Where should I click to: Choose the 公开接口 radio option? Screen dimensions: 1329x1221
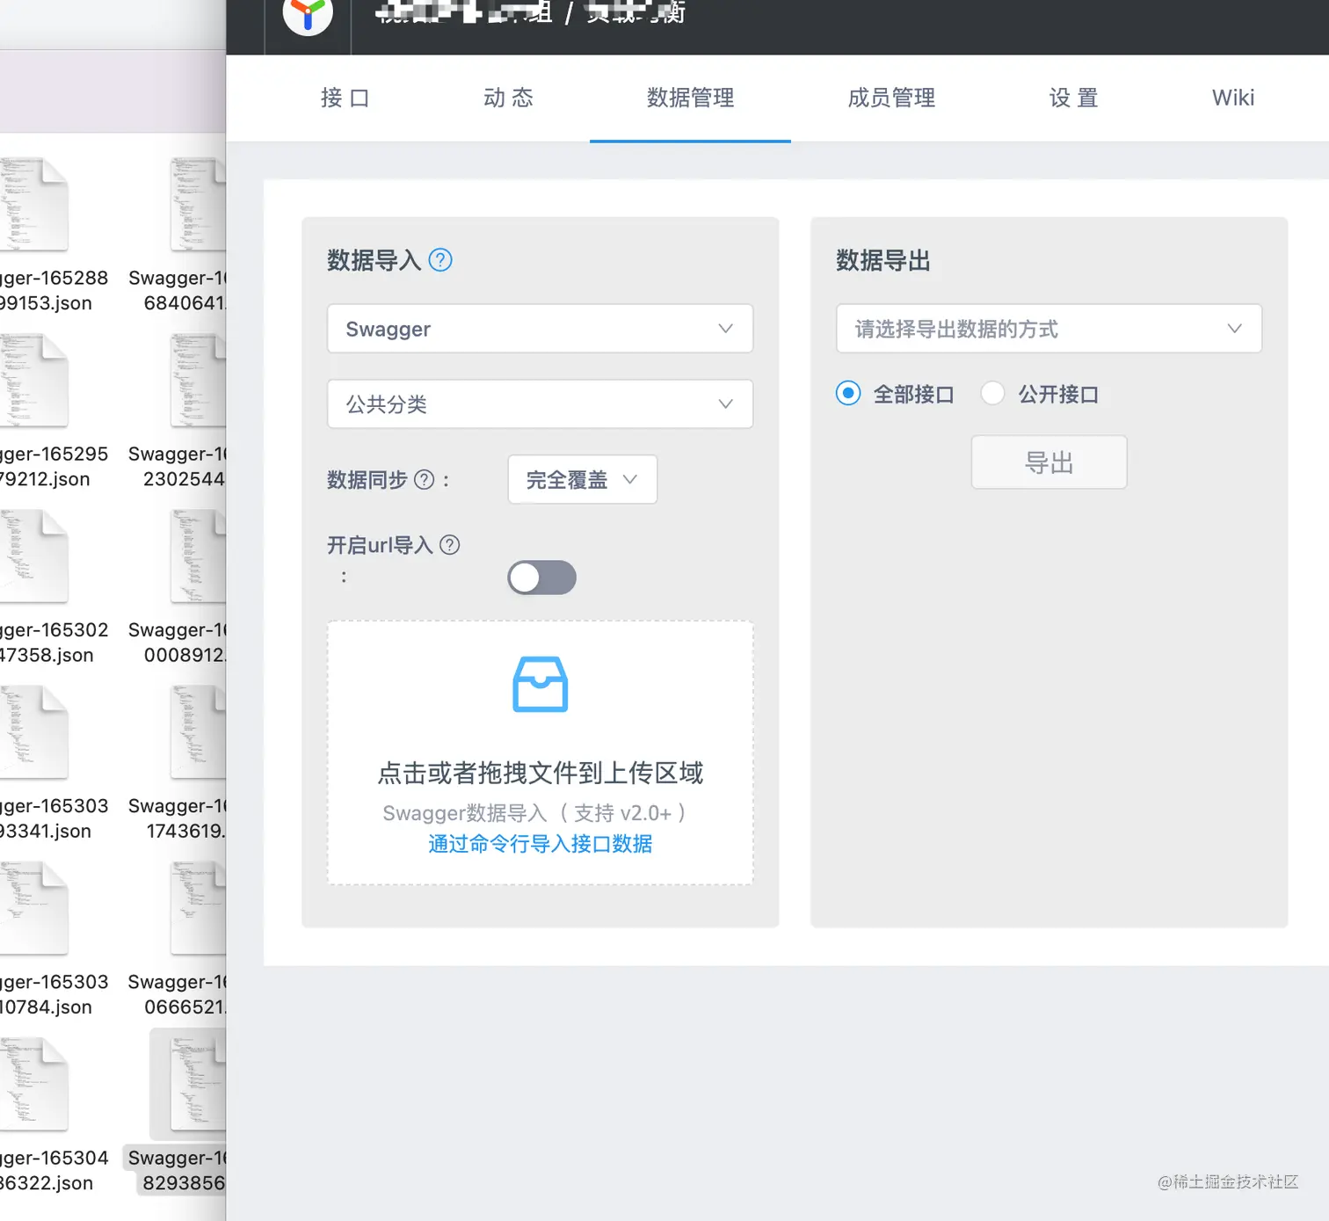992,393
